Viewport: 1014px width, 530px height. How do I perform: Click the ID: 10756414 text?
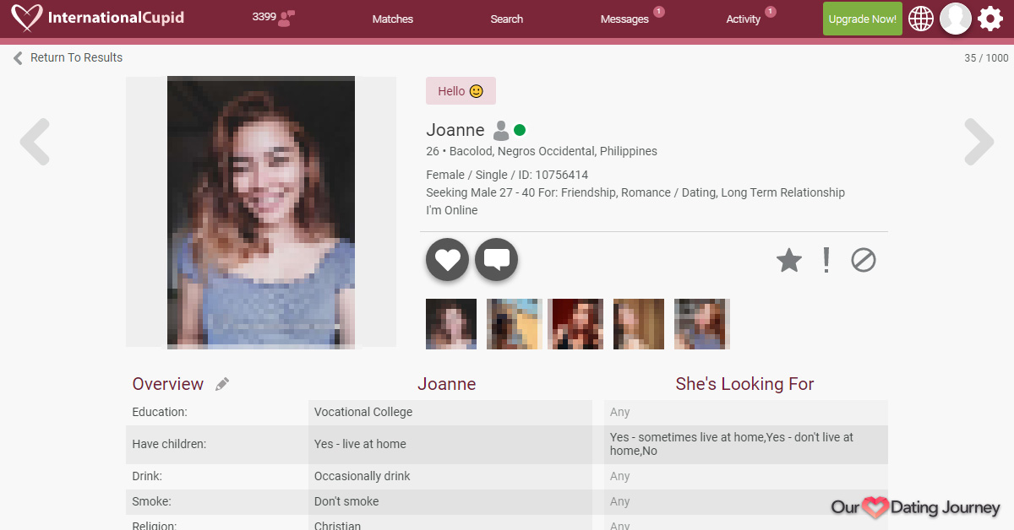(x=552, y=175)
